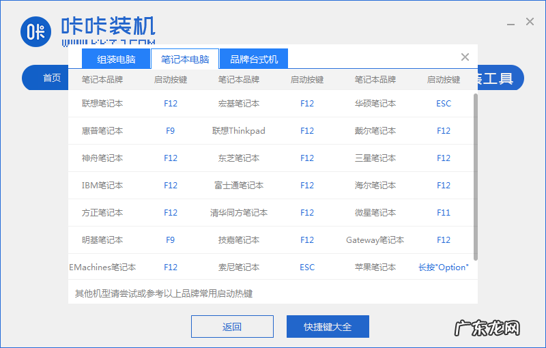The height and width of the screenshot is (348, 546).
Task: Click F12 key for 戴尔笔记本
Action: [444, 131]
